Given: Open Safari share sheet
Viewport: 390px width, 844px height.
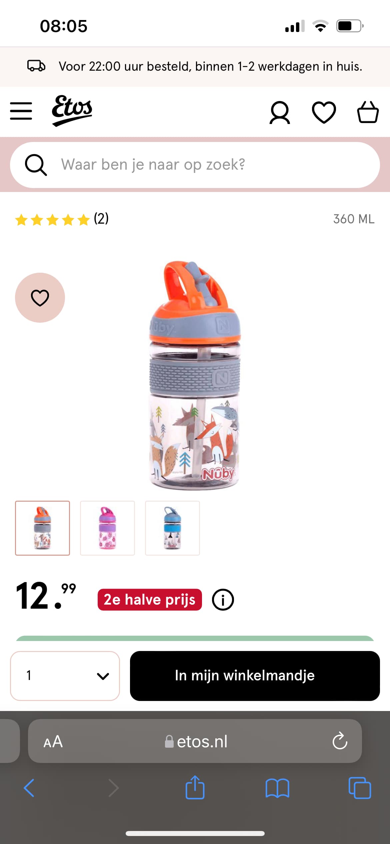Looking at the screenshot, I should click(x=195, y=787).
